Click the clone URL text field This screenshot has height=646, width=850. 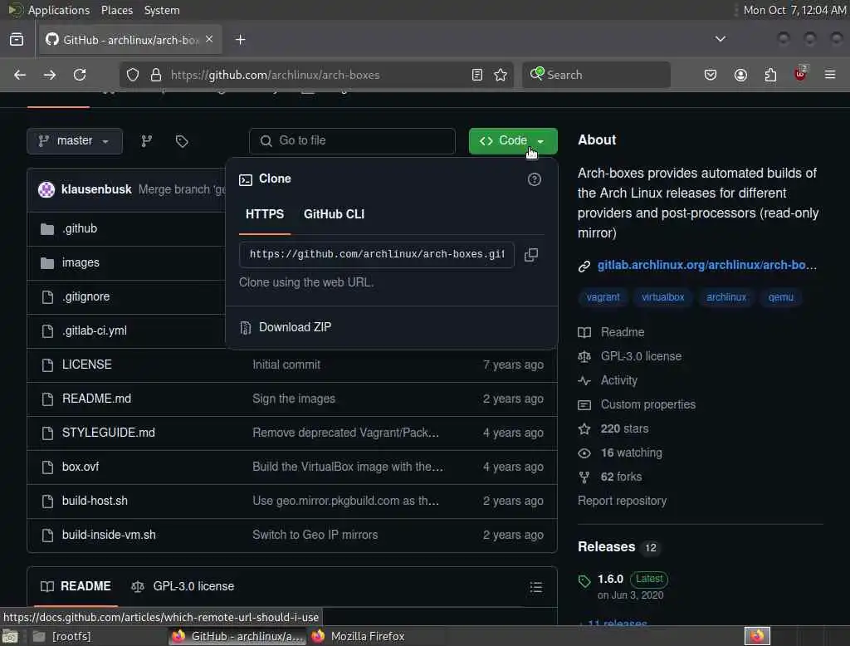[377, 255]
